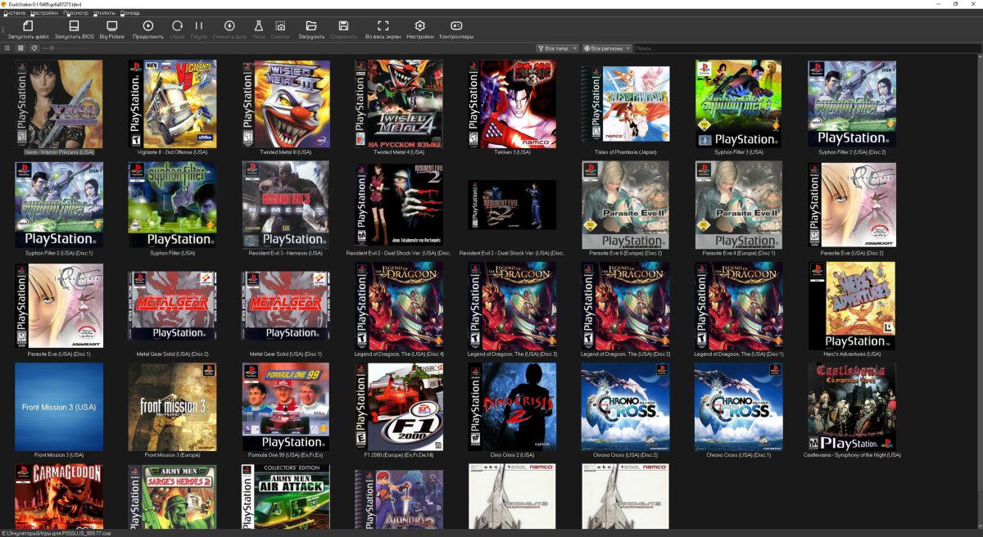Select Vigilante 8 - 2nd Offense cover

tap(172, 104)
